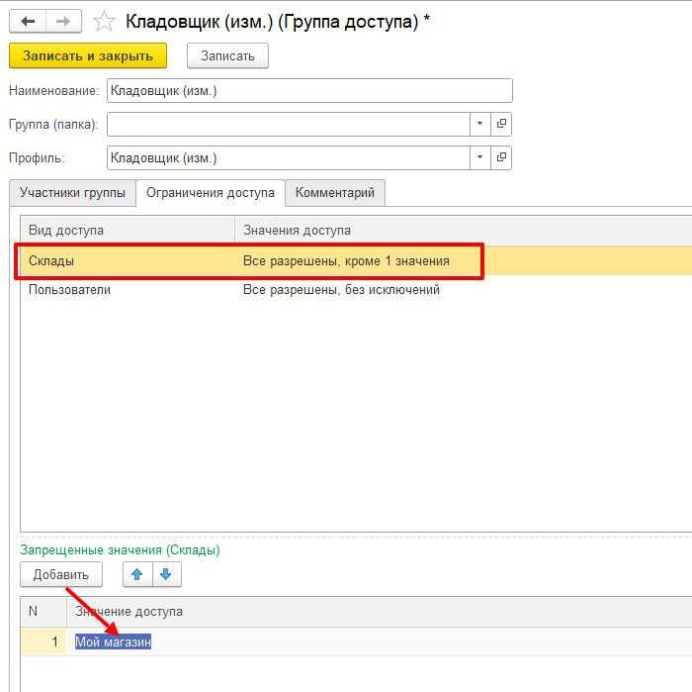Click the forward navigation arrow
Image resolution: width=692 pixels, height=692 pixels.
63,21
